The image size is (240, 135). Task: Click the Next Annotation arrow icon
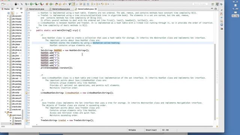92,4
